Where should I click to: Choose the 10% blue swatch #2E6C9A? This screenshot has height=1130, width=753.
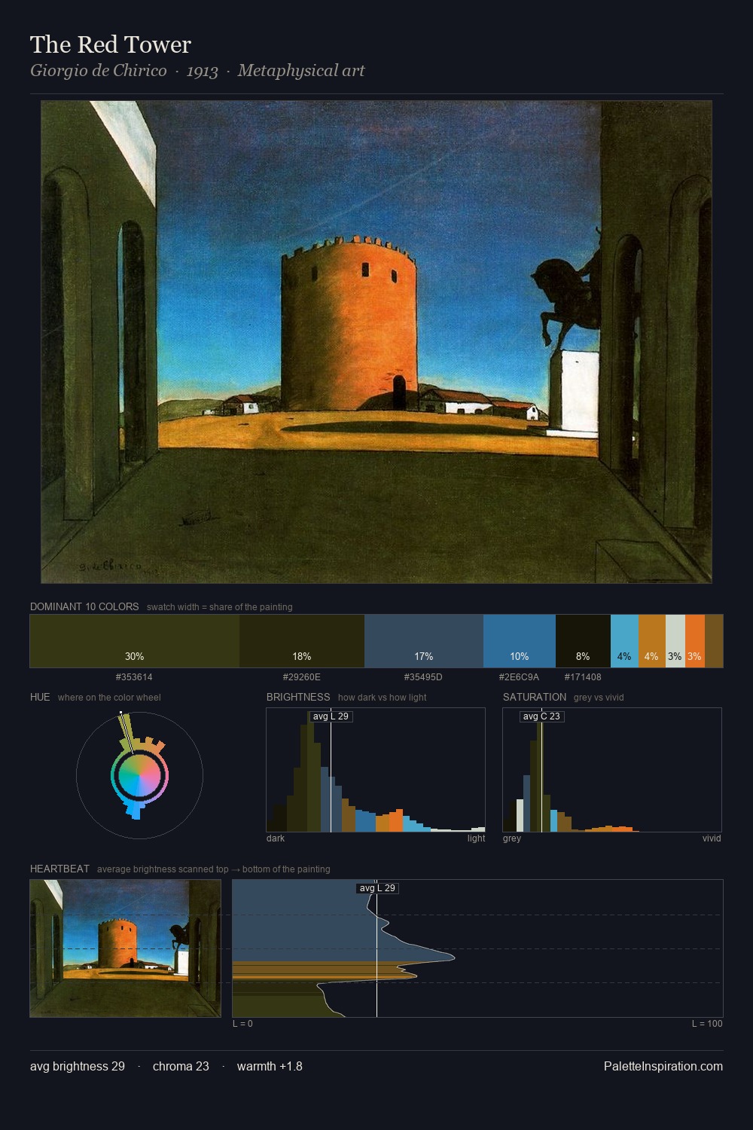(520, 641)
